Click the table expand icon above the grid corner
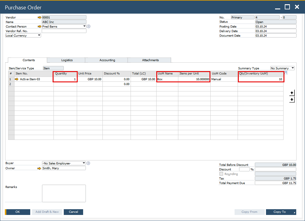 click(285, 73)
